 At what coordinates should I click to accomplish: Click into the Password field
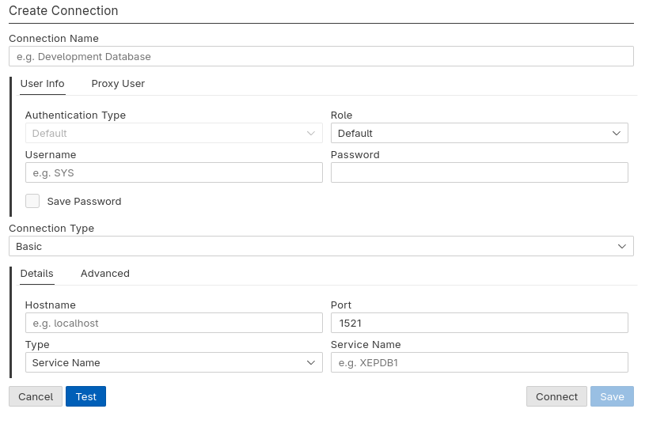point(479,172)
